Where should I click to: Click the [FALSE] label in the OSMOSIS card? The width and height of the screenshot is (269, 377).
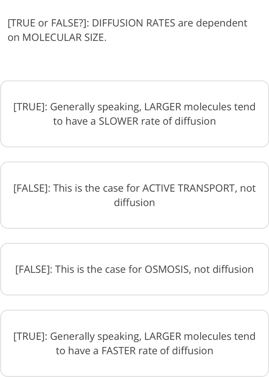tap(32, 269)
